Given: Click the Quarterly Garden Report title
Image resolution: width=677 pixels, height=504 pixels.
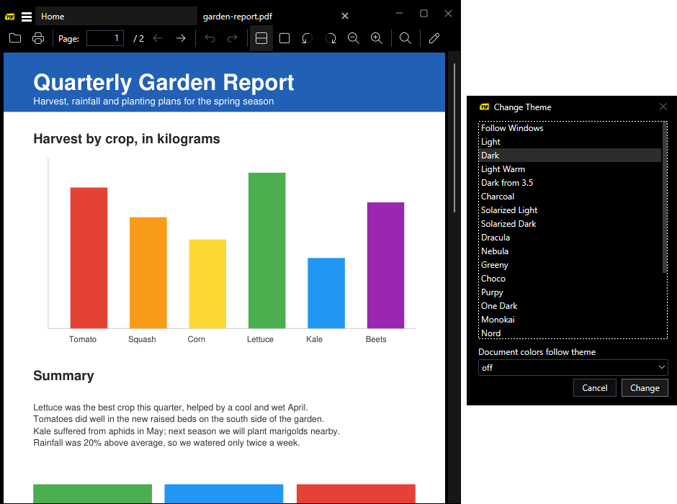Looking at the screenshot, I should [163, 82].
